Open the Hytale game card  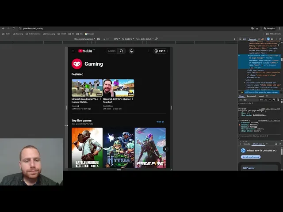(119, 148)
